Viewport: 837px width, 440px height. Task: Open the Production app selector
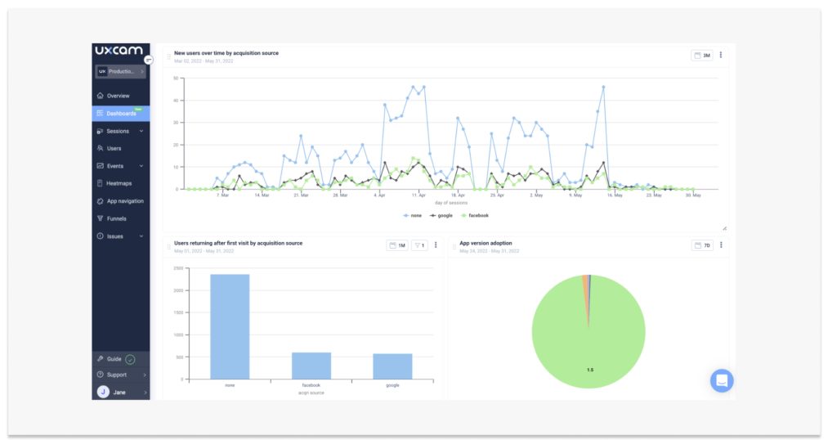(120, 71)
